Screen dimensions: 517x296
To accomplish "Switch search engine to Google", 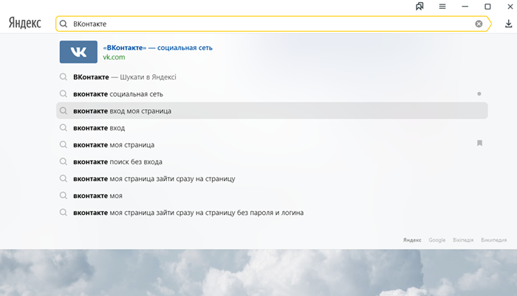I will point(437,240).
